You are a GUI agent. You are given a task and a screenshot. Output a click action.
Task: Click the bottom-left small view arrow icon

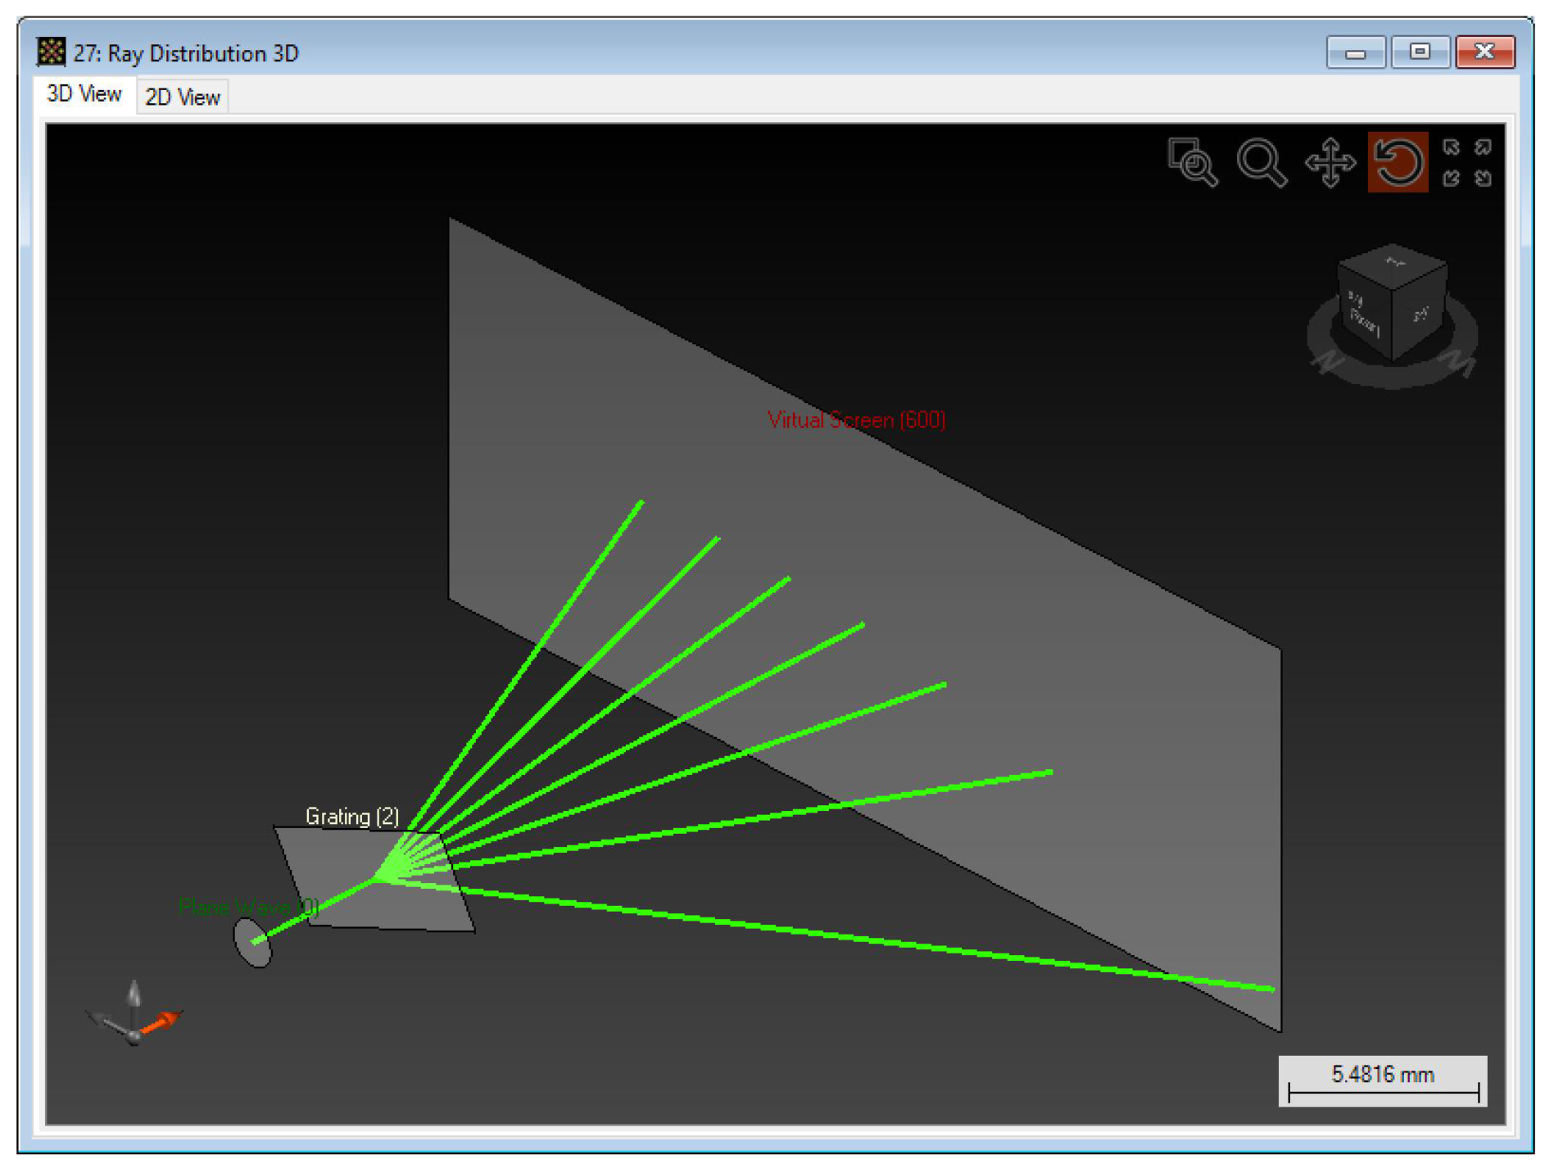tap(1451, 178)
